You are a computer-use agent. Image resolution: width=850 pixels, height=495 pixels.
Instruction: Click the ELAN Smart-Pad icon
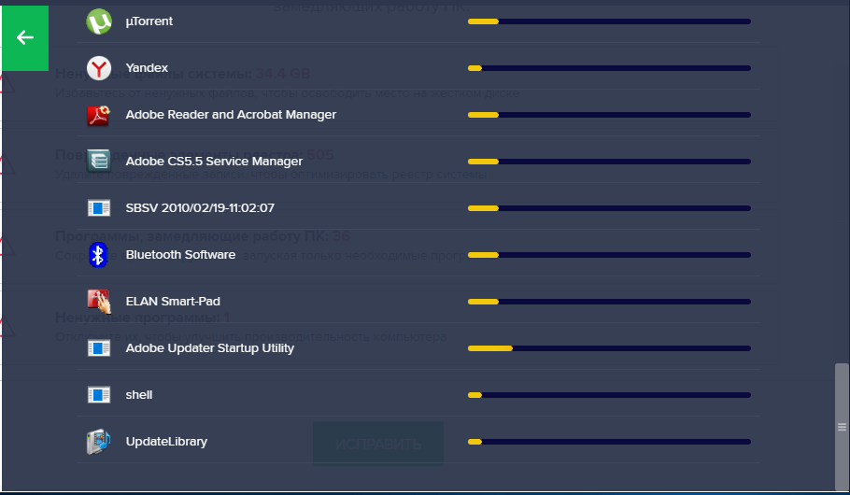tap(99, 302)
